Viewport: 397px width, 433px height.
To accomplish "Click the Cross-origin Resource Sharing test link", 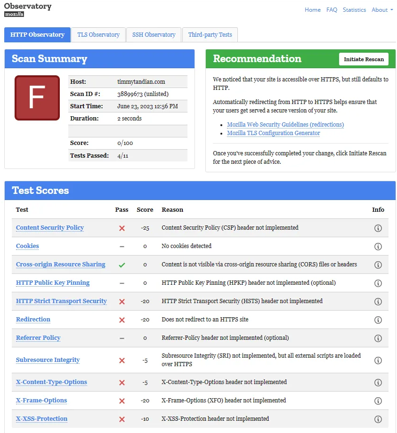I will (x=60, y=265).
